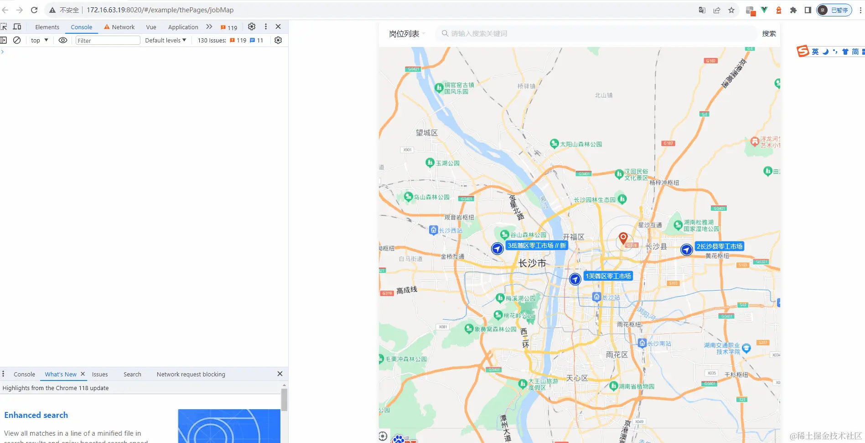
Task: Reload the jobMap page
Action: (x=34, y=10)
